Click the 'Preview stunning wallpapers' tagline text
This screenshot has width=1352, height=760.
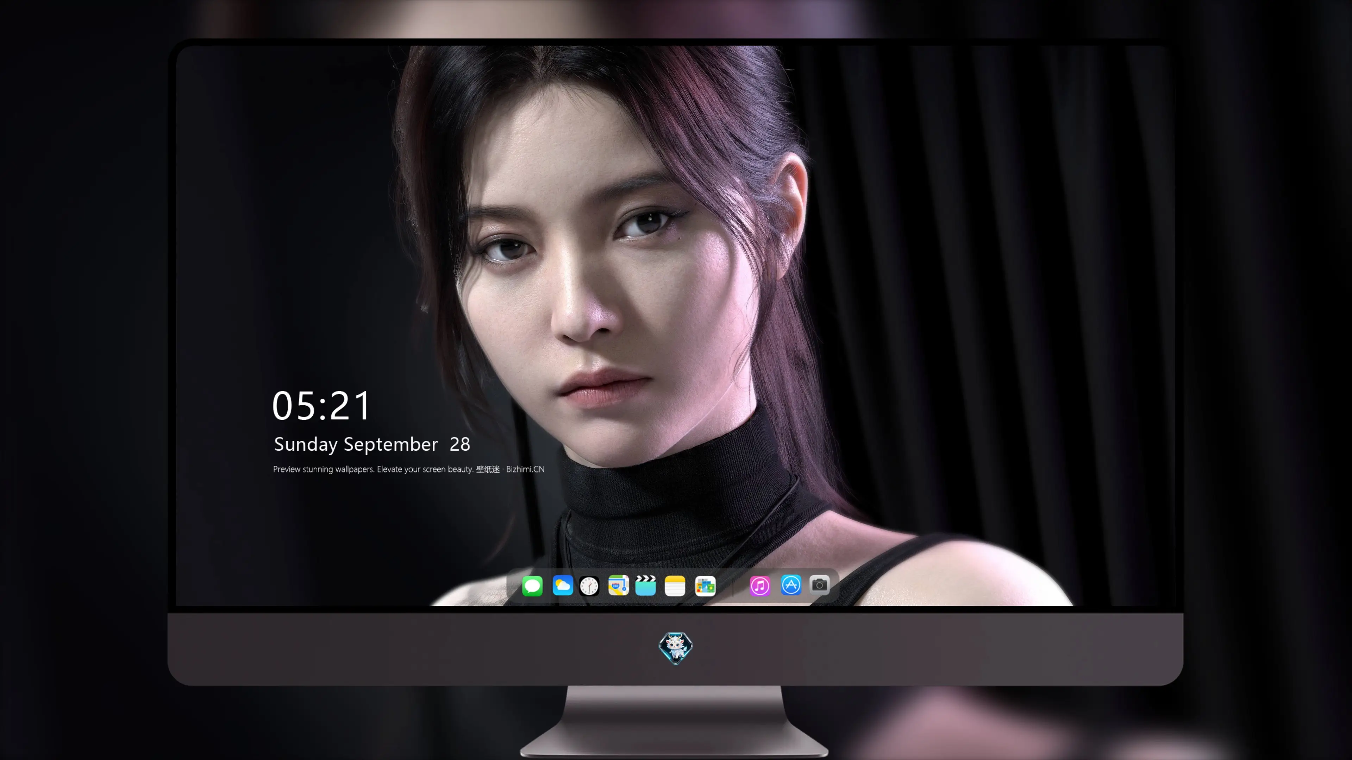click(409, 469)
